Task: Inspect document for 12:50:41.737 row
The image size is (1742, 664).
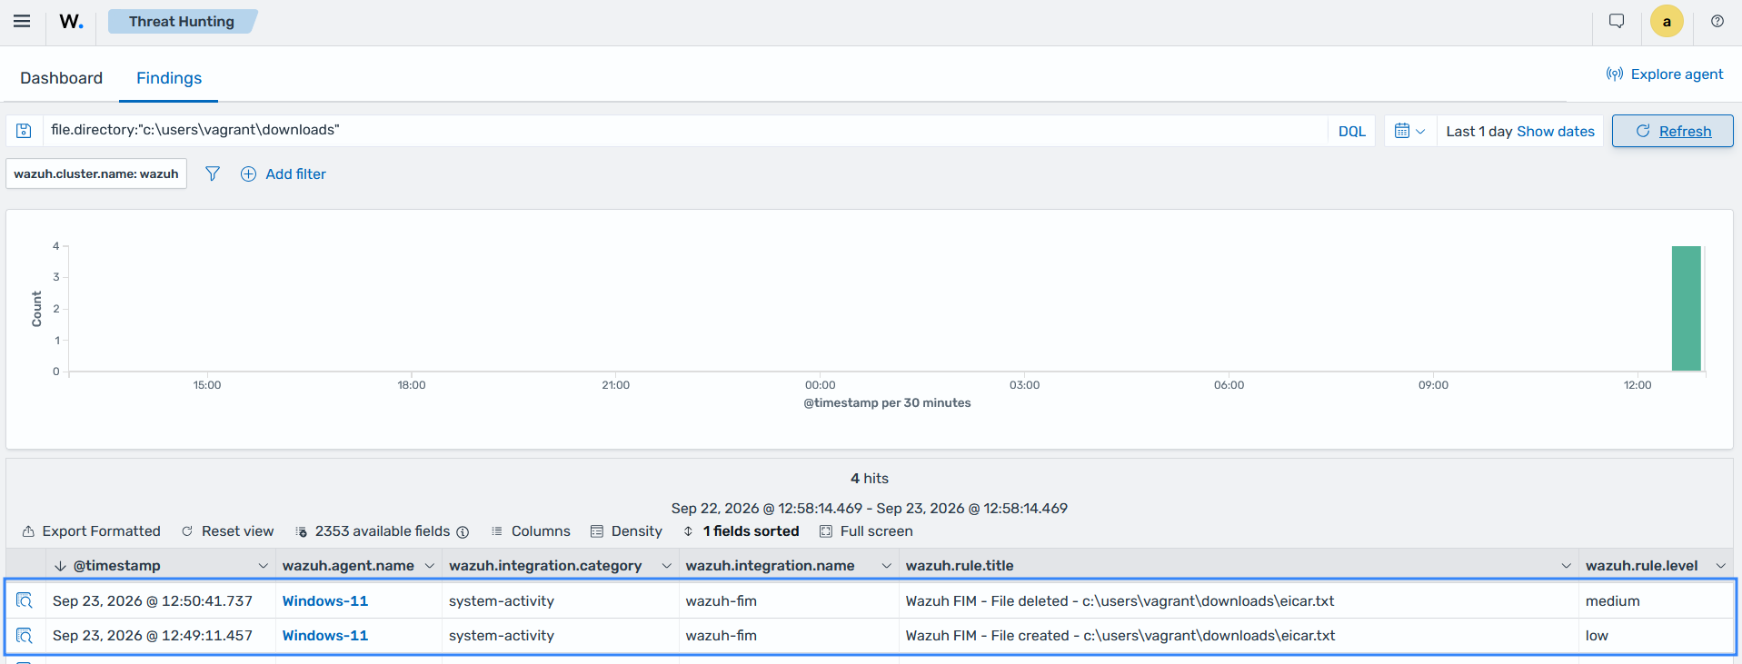Action: (25, 600)
